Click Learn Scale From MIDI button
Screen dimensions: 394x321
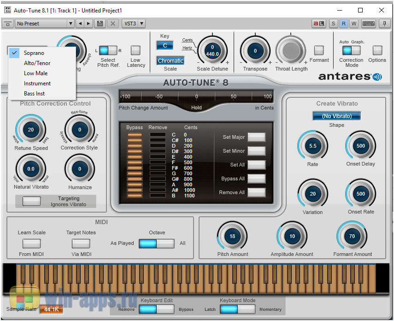32,244
